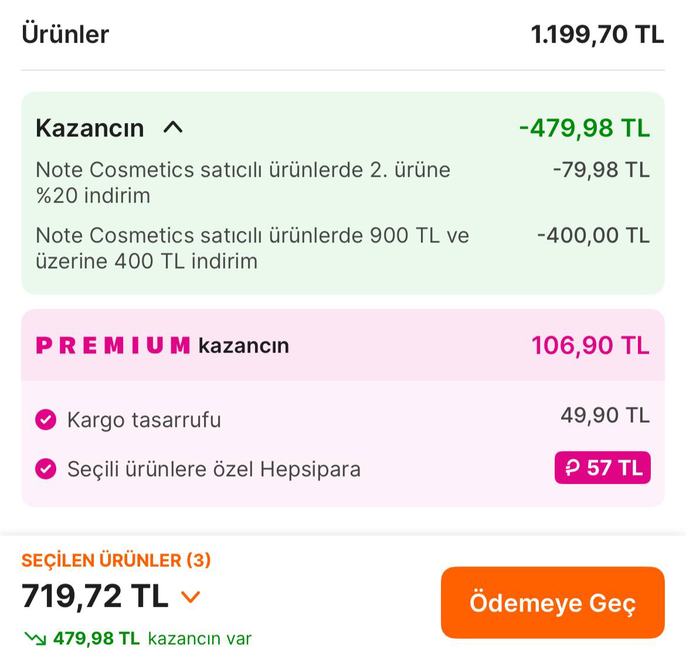
Task: Click the PREMIUM logo
Action: tap(113, 346)
